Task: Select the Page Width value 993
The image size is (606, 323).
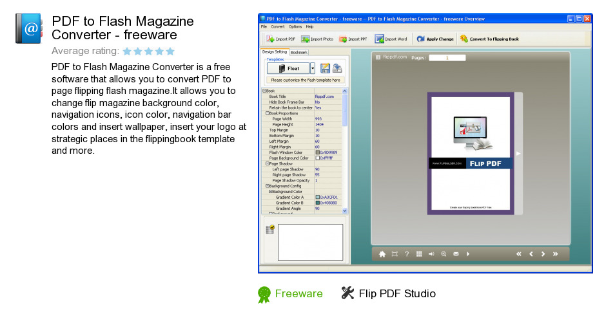Action: (318, 119)
